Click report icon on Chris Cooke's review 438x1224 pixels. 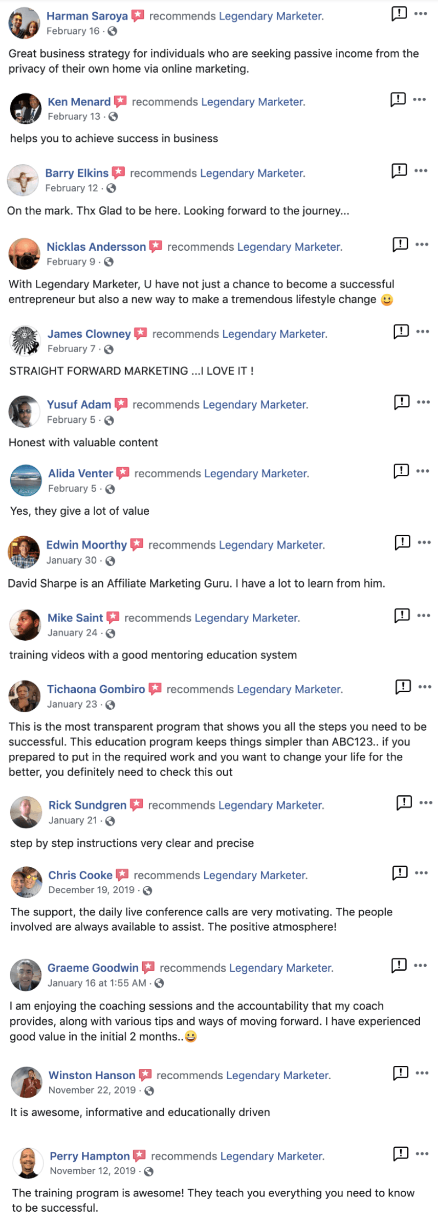(400, 872)
